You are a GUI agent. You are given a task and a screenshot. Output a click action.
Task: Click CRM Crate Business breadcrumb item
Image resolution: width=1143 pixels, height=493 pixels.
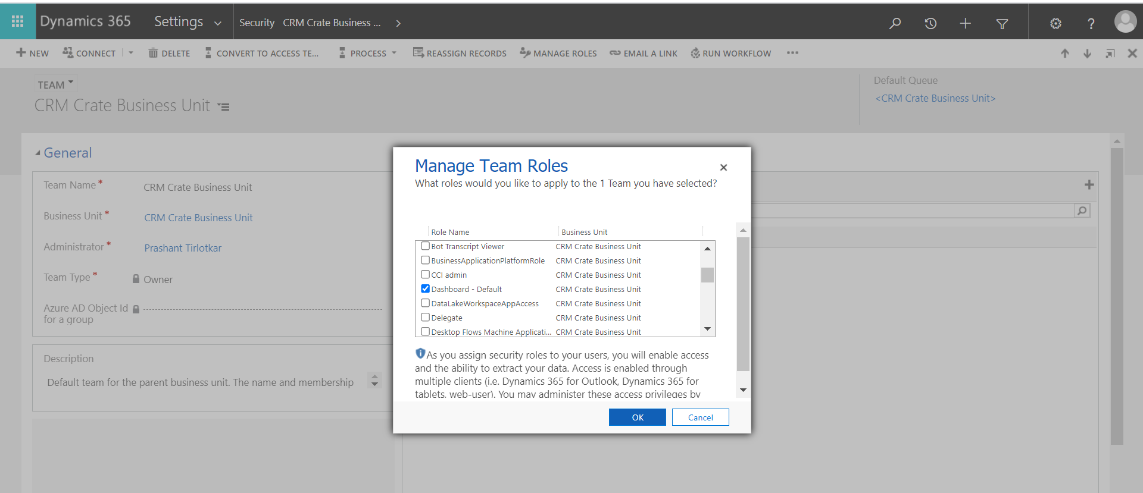pyautogui.click(x=332, y=23)
